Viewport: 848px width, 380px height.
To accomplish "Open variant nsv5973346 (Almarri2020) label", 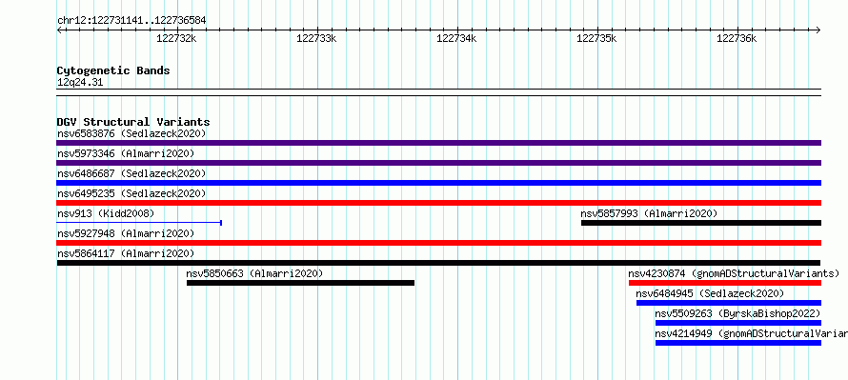I will point(126,153).
